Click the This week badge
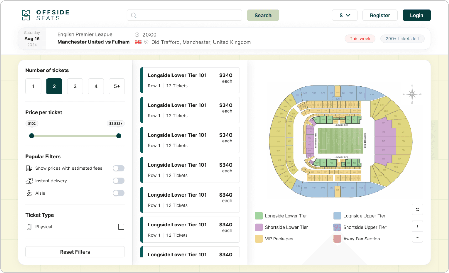449x273 pixels. point(360,39)
